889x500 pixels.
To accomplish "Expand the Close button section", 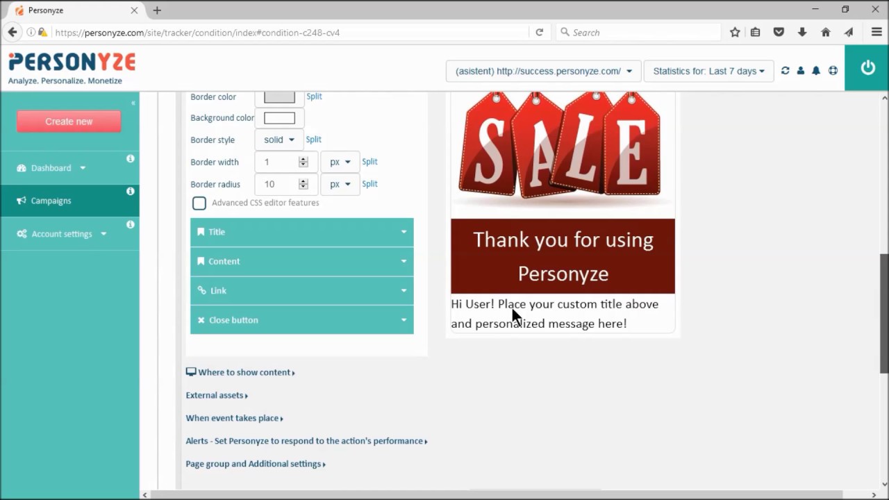I will tap(302, 320).
